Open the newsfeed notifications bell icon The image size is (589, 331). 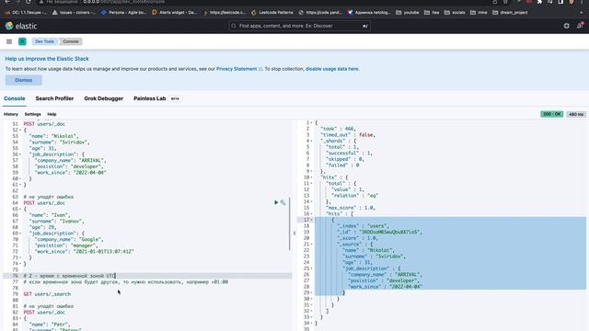(x=580, y=26)
